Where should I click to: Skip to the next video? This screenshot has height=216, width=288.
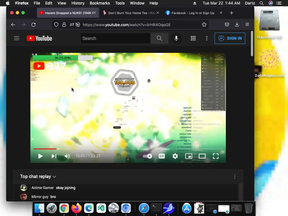pos(54,156)
